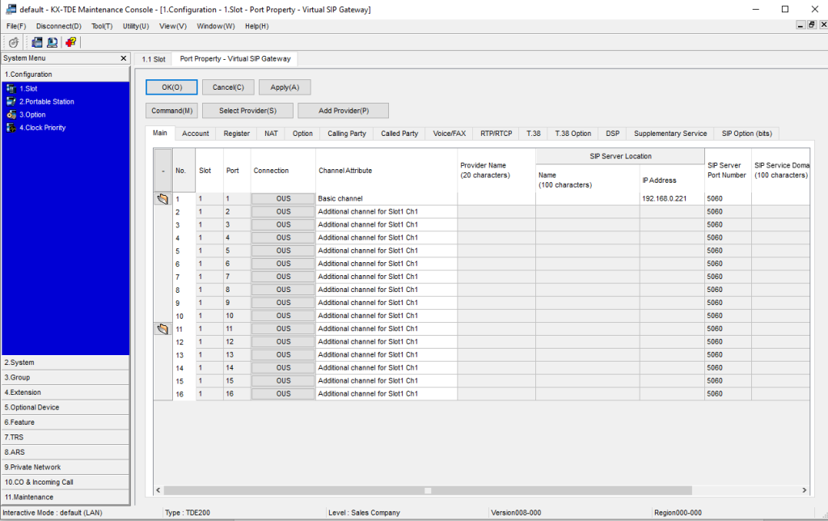The width and height of the screenshot is (828, 521).
Task: Open the Window(W) menu
Action: [215, 26]
